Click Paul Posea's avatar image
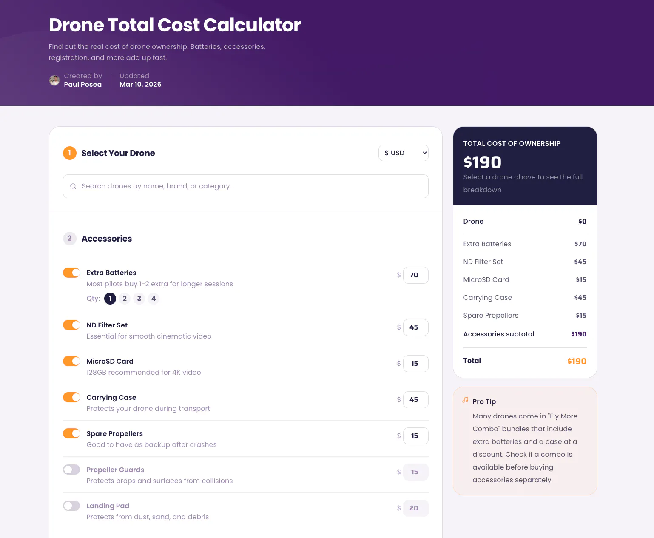The width and height of the screenshot is (654, 538). (54, 80)
